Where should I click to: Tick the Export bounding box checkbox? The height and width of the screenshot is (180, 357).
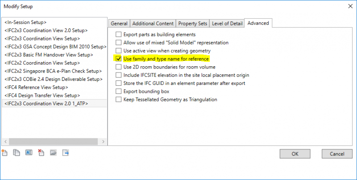(x=119, y=91)
